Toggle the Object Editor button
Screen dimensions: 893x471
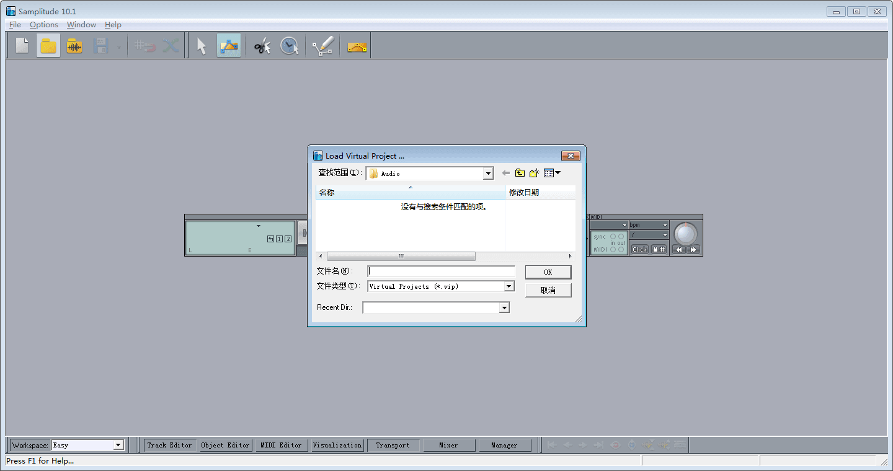pos(225,445)
